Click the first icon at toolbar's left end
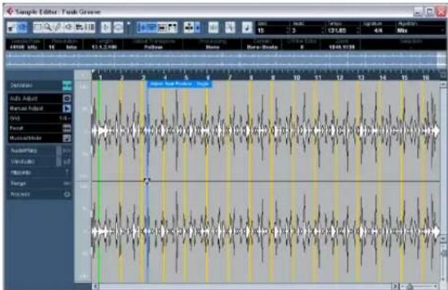 tap(12, 28)
